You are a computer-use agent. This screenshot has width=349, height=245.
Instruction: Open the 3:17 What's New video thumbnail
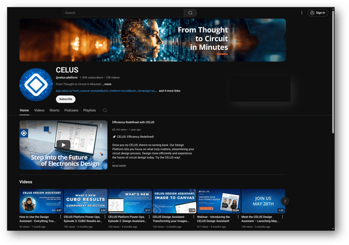tap(130, 201)
